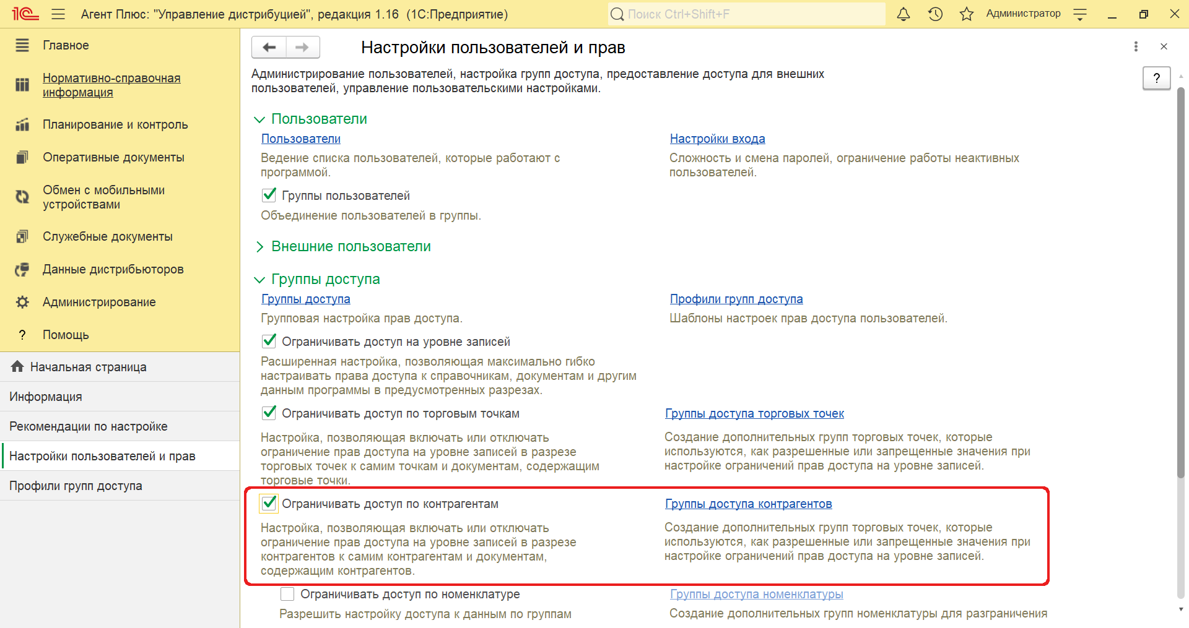
Task: Open Планирование и контроль section
Action: tap(115, 124)
